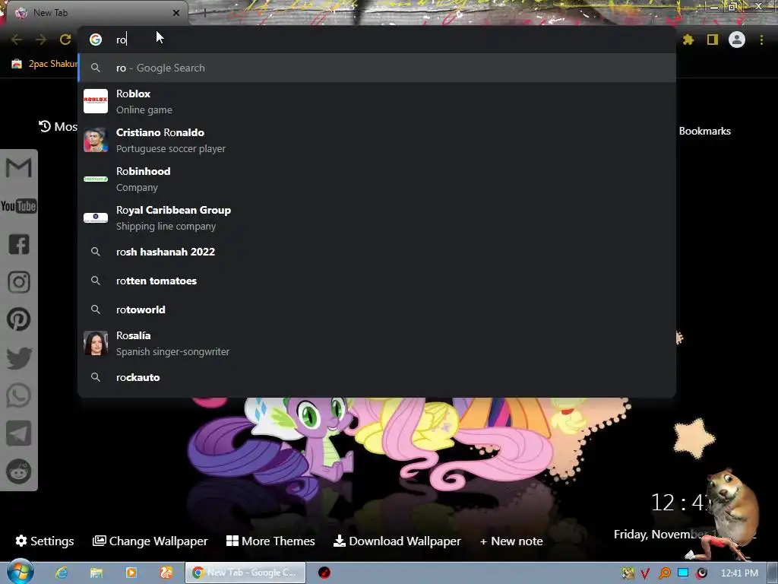Click the Roblox logo suggestion thumbnail
This screenshot has width=778, height=584.
click(x=96, y=101)
